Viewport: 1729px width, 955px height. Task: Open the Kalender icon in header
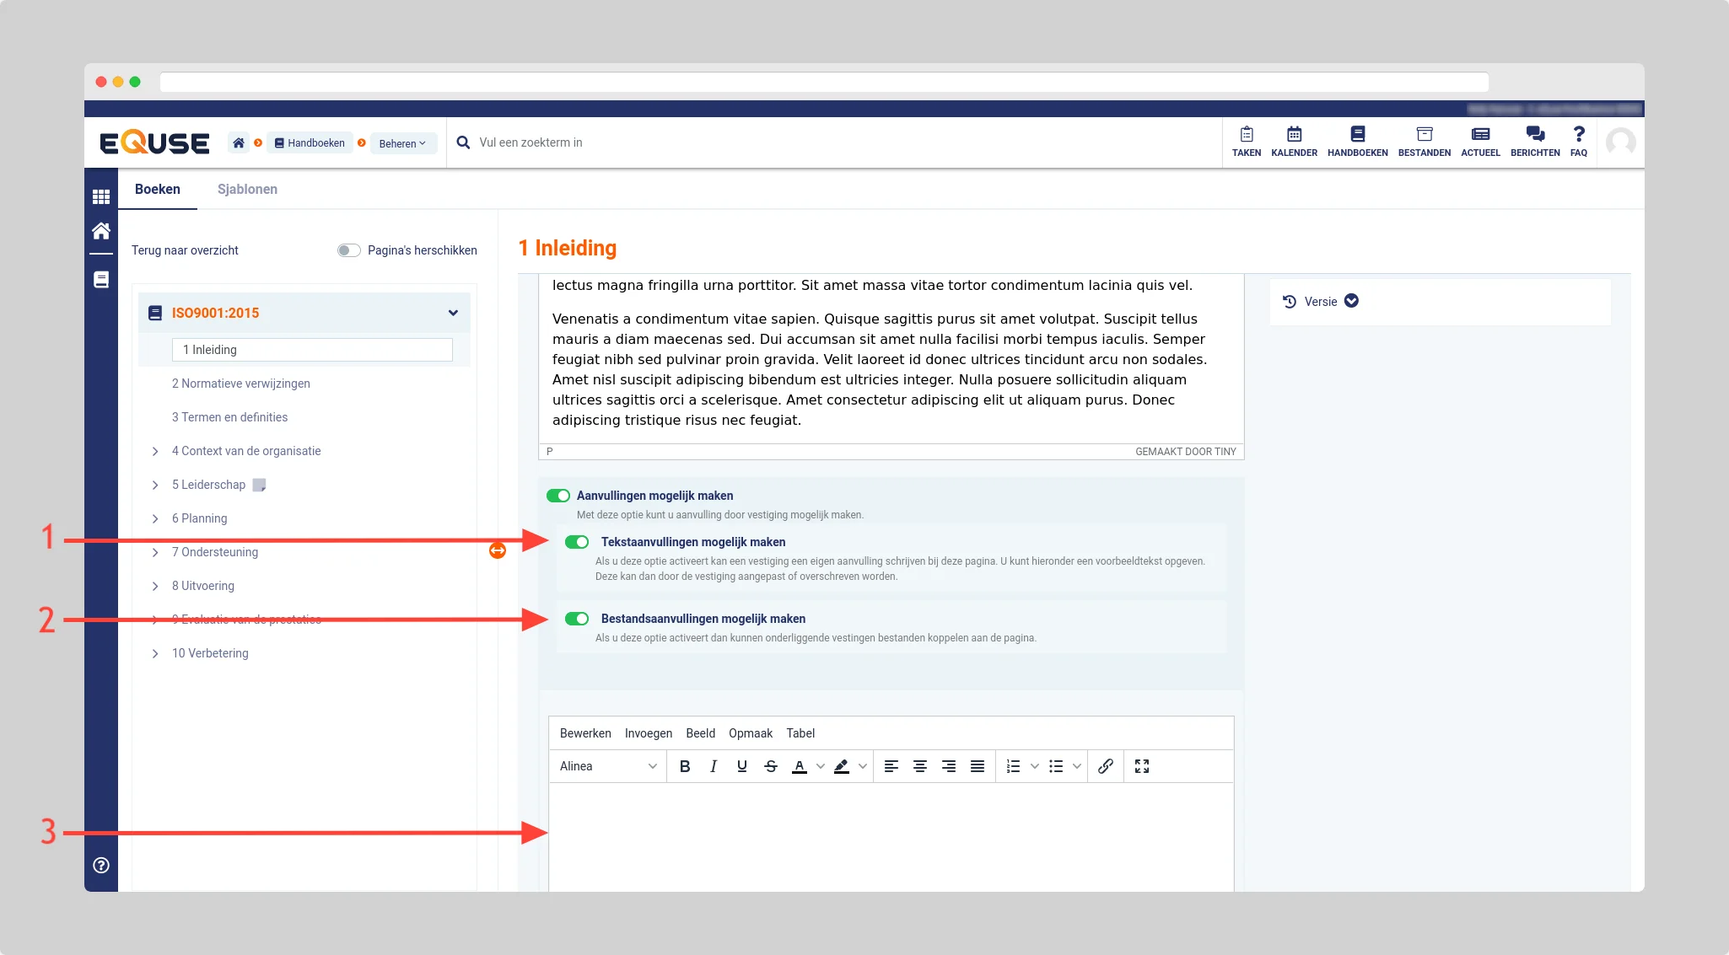[1294, 135]
